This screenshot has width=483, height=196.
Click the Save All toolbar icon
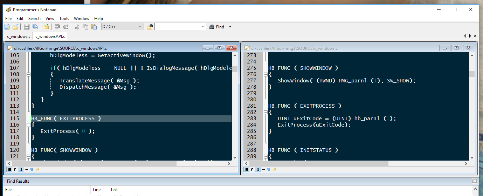(x=35, y=27)
